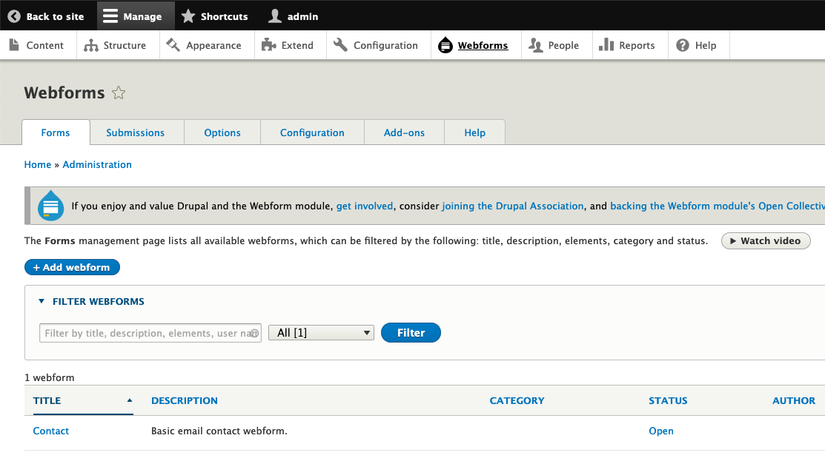Click the Add webform button
This screenshot has width=825, height=458.
point(72,267)
